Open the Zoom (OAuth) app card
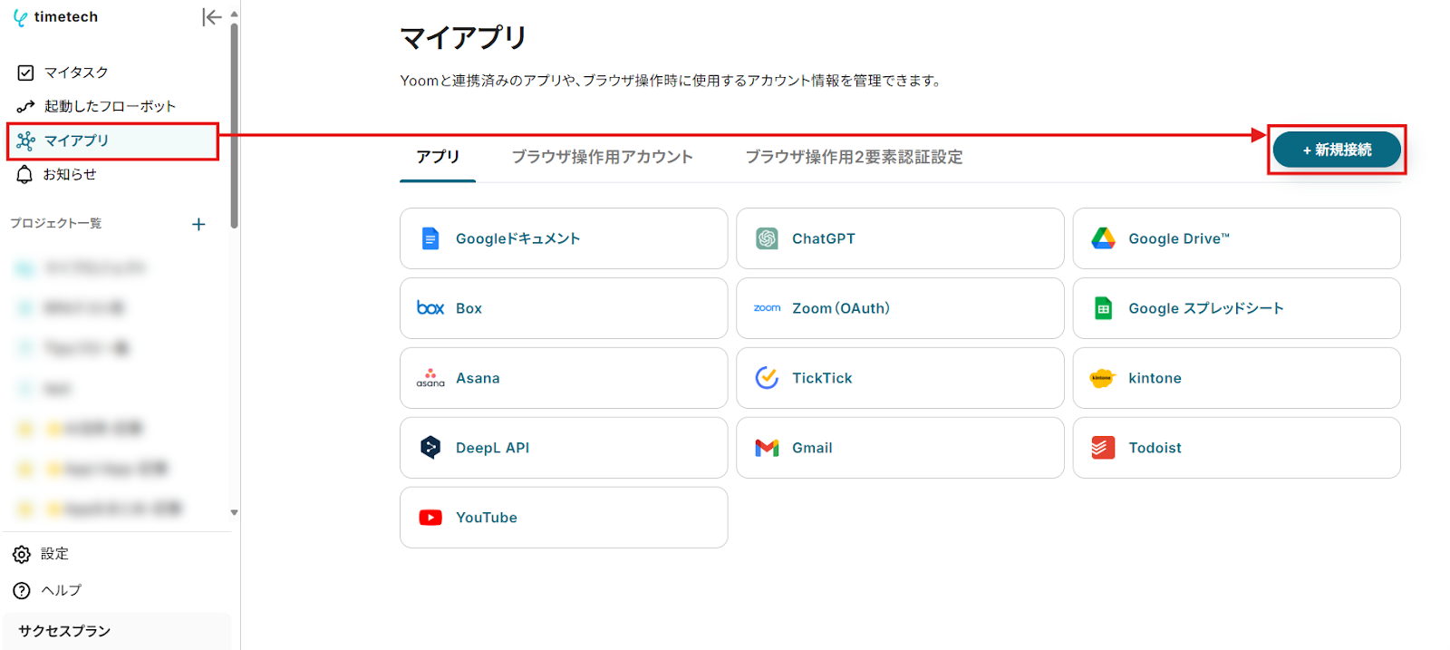 [x=900, y=308]
